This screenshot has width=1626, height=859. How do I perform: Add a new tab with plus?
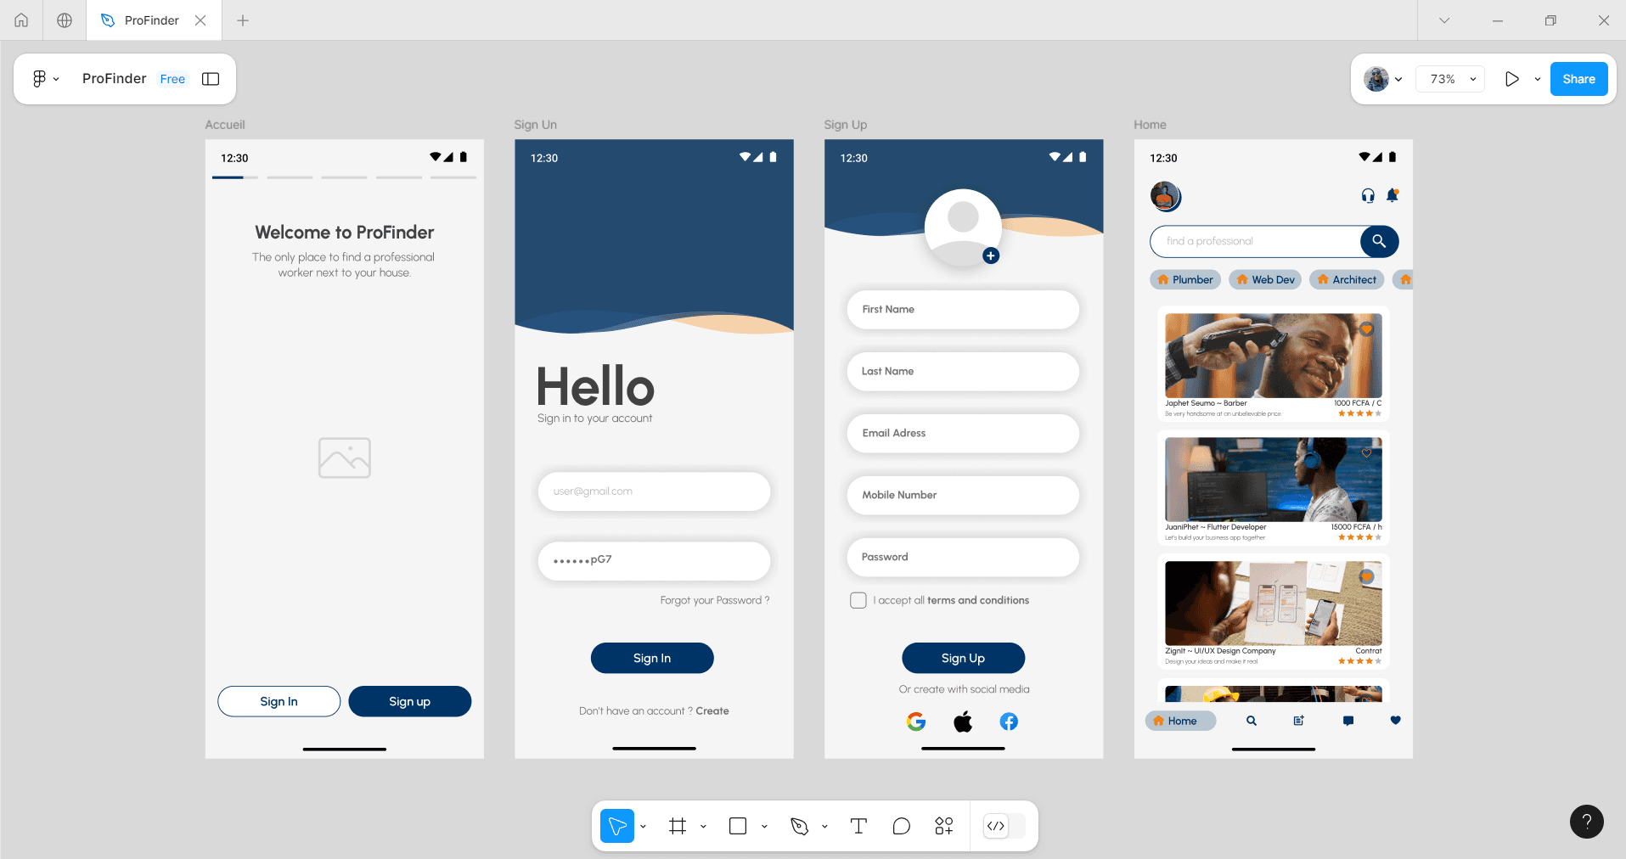[x=243, y=20]
